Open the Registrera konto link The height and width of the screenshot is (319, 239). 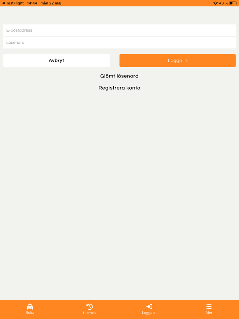[x=119, y=88]
